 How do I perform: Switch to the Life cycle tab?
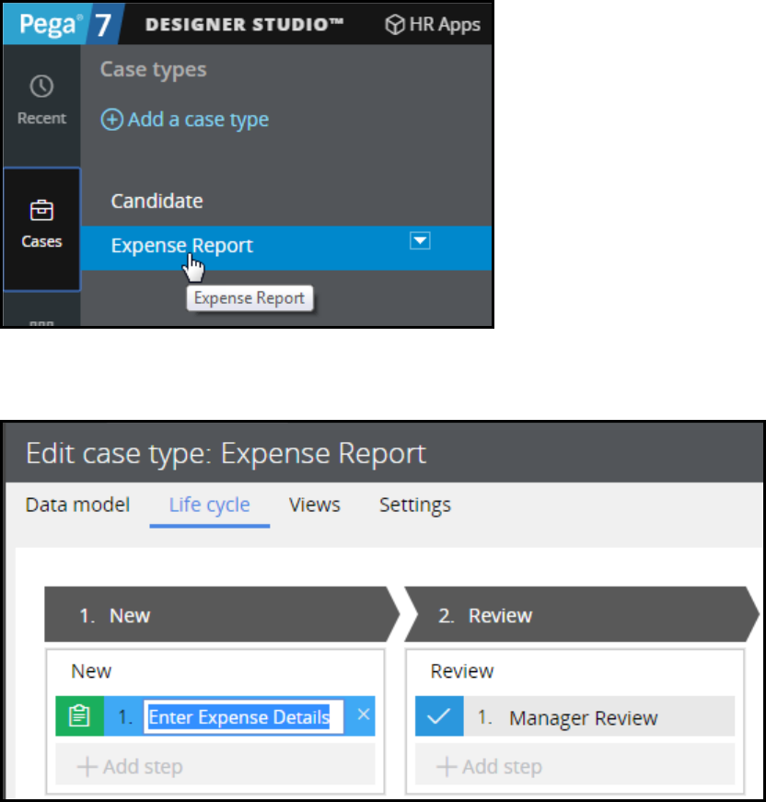[210, 505]
